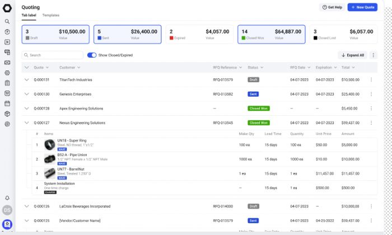The image size is (392, 235).
Task: Expand quote row Q-000128
Action: coord(27,109)
